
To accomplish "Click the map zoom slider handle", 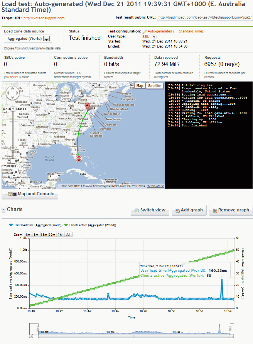I will pos(13,149).
